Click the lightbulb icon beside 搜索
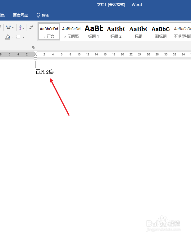This screenshot has height=236, width=191. [x=38, y=15]
